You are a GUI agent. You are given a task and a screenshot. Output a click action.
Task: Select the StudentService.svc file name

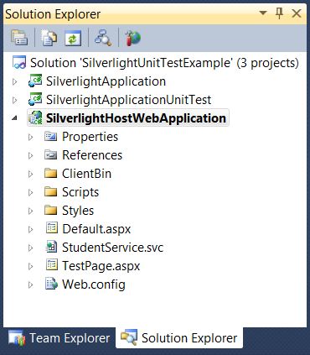pos(112,248)
